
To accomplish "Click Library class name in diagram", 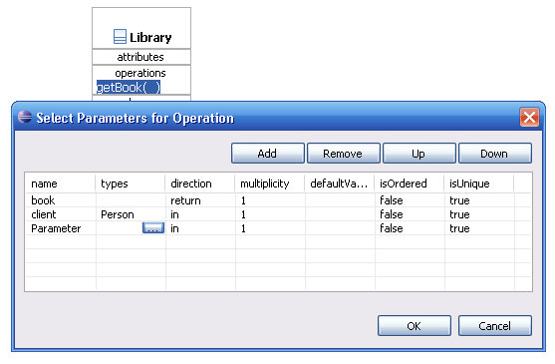I will click(x=150, y=37).
